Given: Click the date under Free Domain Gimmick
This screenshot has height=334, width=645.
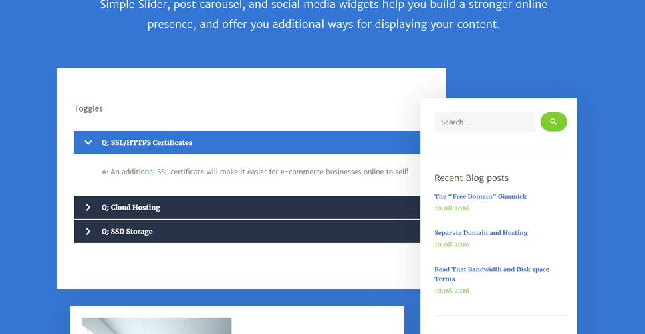Looking at the screenshot, I should tap(452, 208).
